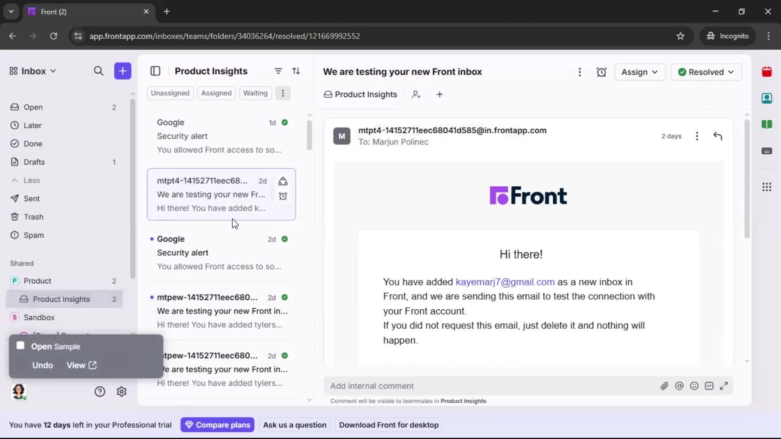Click Undo in the sample notification
Screen dimensions: 781x439
click(x=42, y=365)
